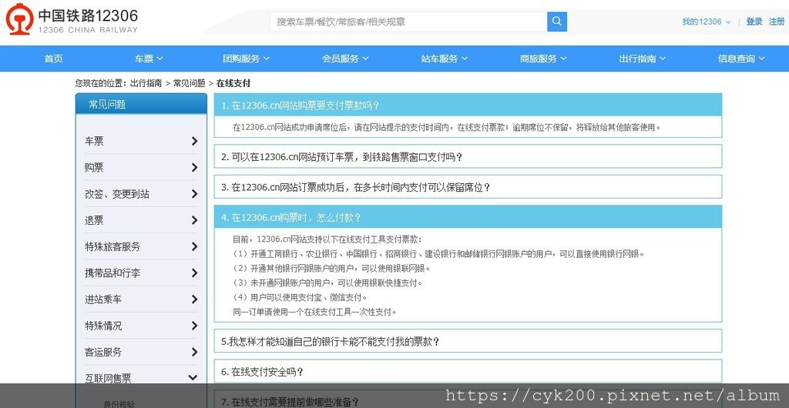Go to the 首页 nav item

[x=54, y=59]
